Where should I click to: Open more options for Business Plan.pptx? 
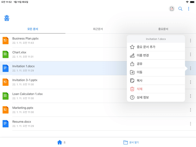pos(191,41)
